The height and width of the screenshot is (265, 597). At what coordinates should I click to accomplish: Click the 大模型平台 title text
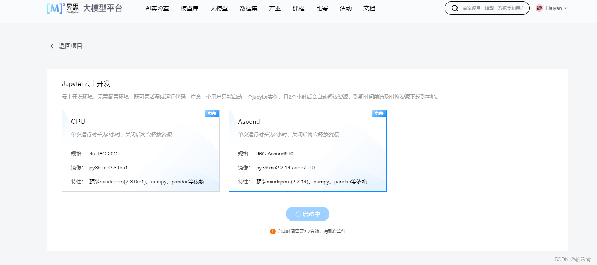(103, 8)
